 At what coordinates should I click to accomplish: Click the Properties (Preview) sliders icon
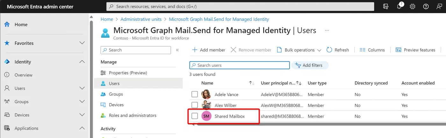click(103, 73)
